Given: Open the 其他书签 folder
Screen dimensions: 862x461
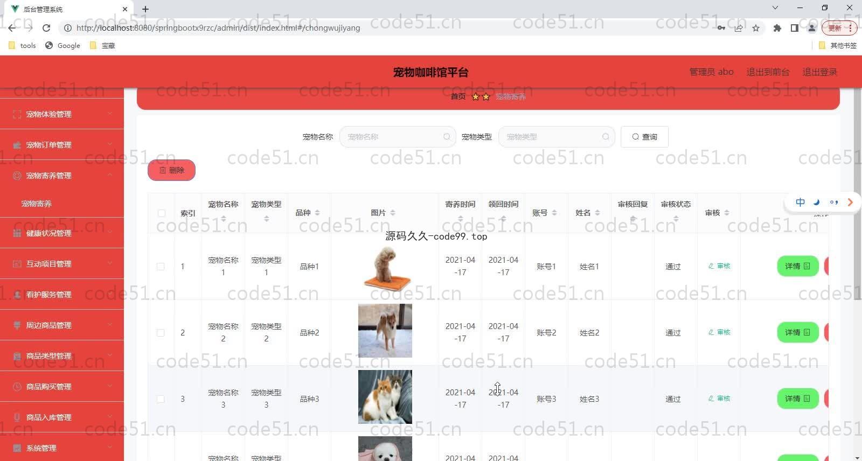Looking at the screenshot, I should [838, 46].
